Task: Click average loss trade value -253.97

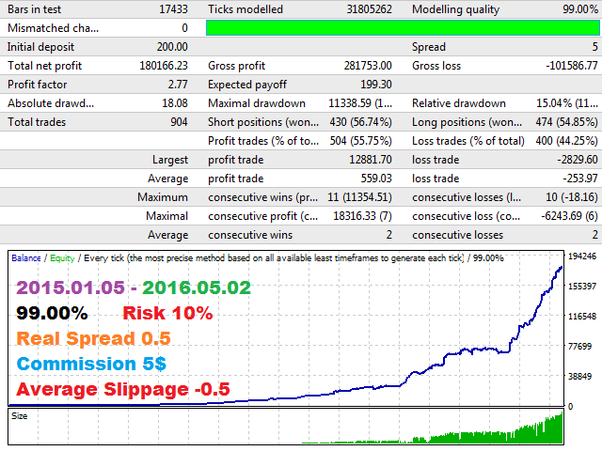Action: (x=580, y=179)
